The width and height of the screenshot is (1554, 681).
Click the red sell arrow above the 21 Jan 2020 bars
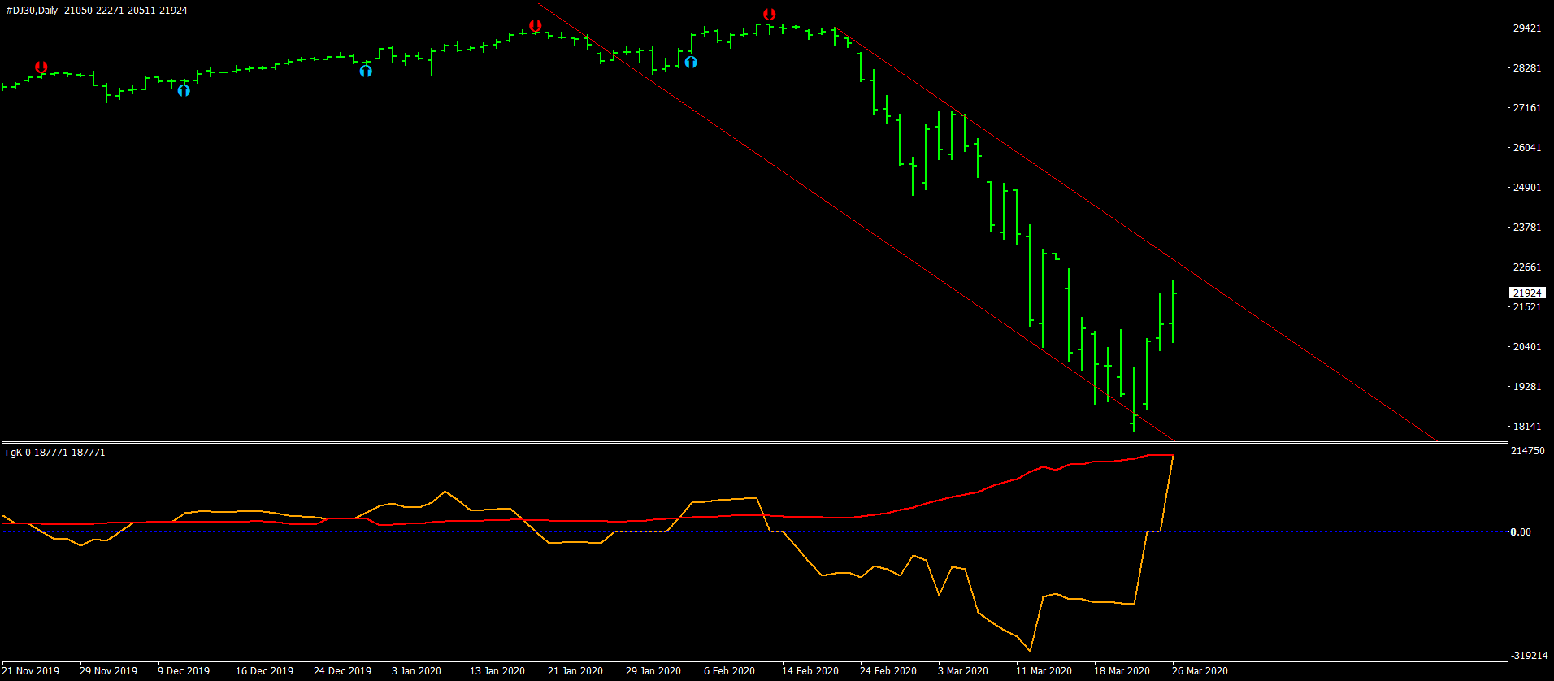535,26
